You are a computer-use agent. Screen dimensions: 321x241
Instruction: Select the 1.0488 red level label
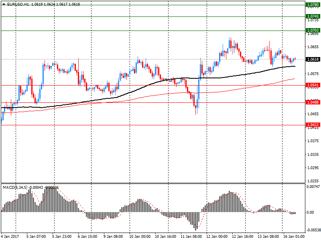[x=313, y=102]
